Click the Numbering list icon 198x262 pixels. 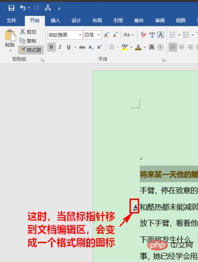186,35
